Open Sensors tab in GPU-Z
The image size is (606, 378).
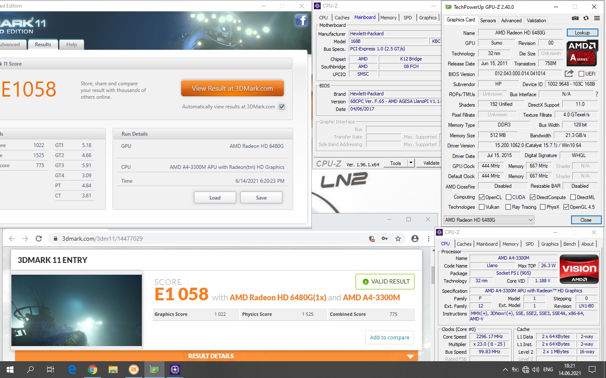pos(488,20)
